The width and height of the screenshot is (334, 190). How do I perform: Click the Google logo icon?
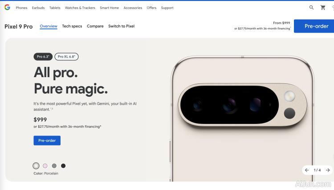click(x=7, y=8)
